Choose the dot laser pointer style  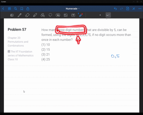(100, 15)
